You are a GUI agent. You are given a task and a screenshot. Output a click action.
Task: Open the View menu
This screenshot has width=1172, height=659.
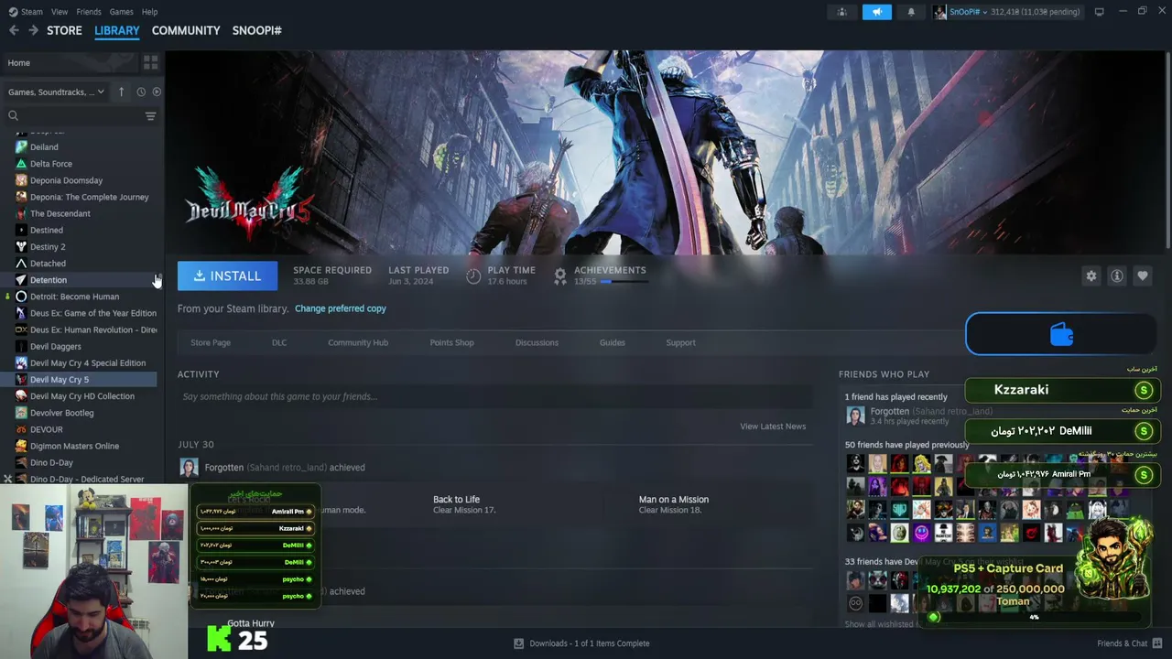point(60,12)
